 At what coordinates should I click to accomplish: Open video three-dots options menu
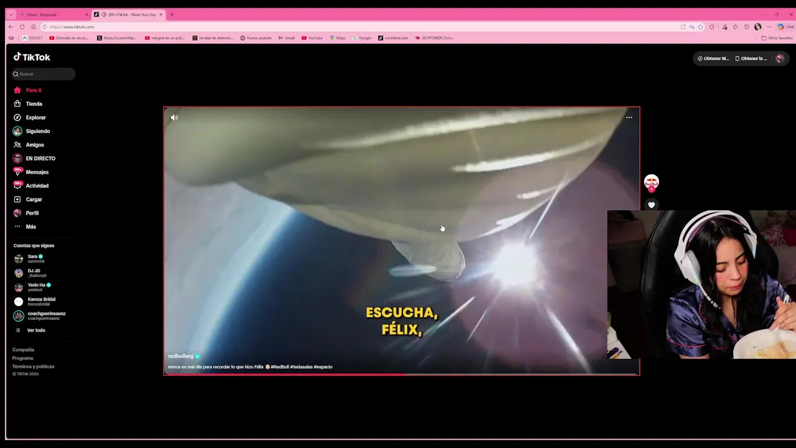[x=629, y=118]
